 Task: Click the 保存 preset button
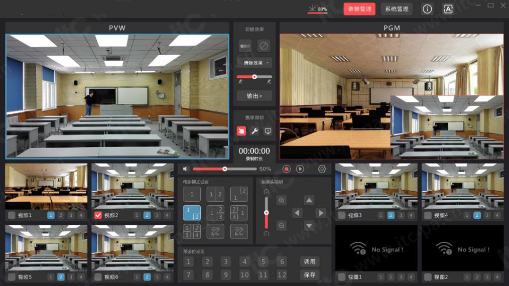[310, 274]
